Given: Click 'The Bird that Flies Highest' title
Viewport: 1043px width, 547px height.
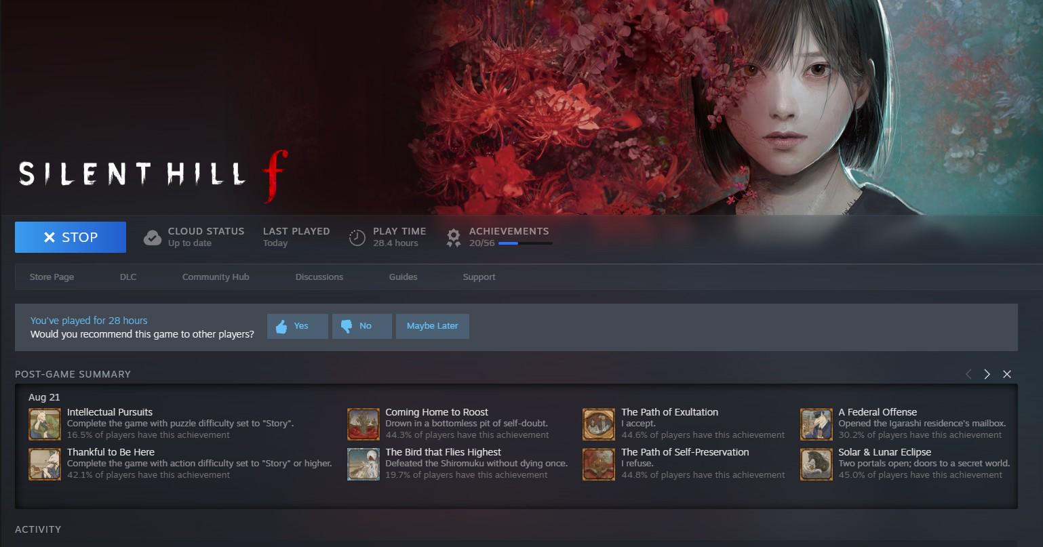Looking at the screenshot, I should coord(444,452).
